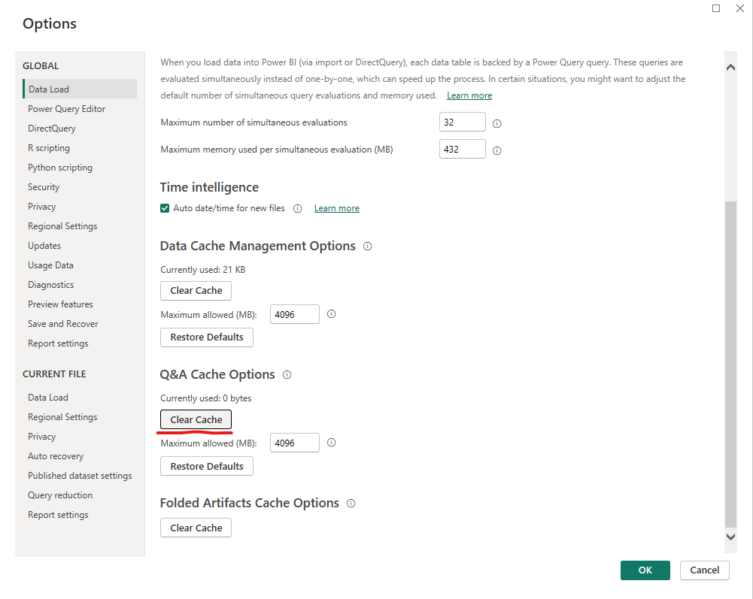Click scrollbar up arrow
The image size is (753, 599).
click(x=730, y=67)
